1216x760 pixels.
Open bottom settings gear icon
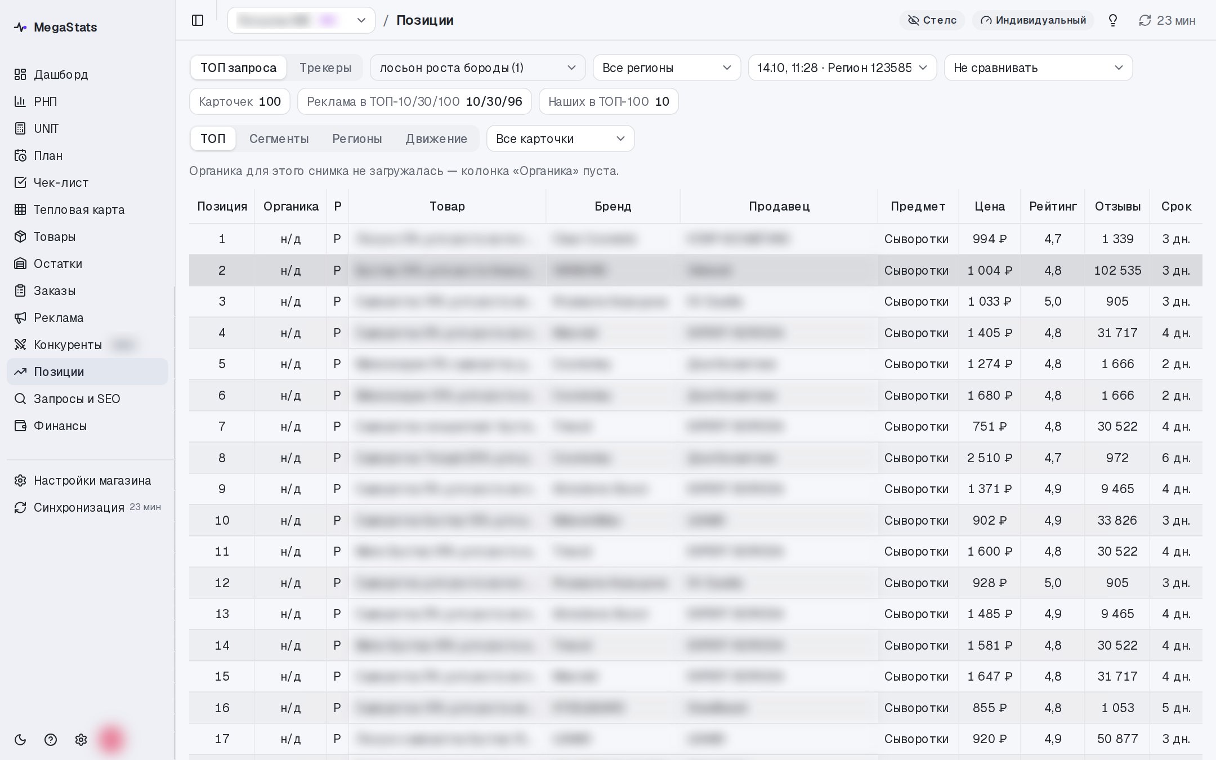click(81, 740)
